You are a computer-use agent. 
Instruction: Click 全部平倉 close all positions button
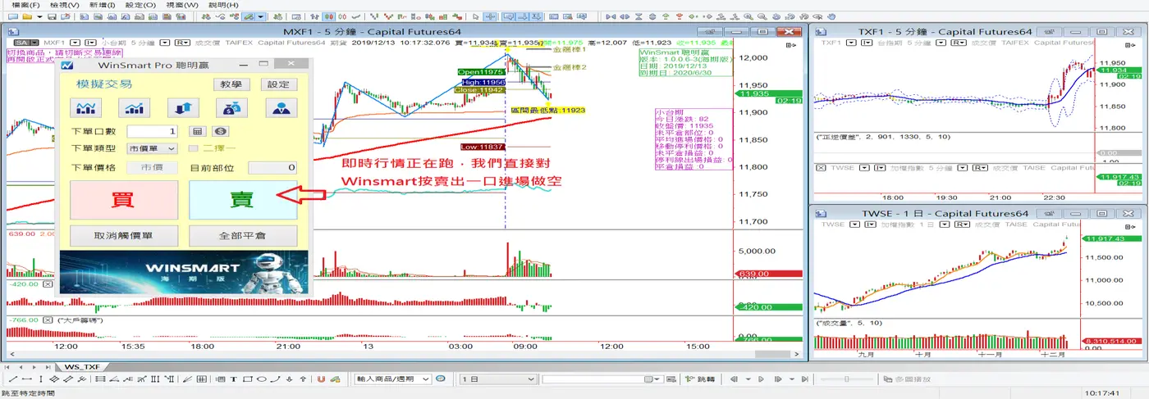pyautogui.click(x=242, y=236)
